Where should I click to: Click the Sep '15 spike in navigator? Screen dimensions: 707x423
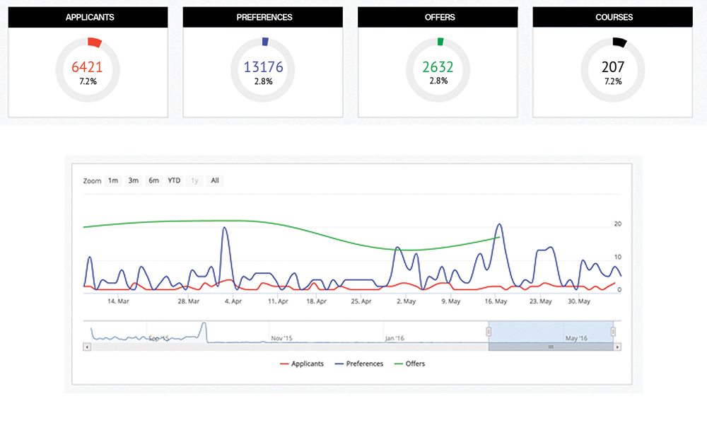click(204, 324)
